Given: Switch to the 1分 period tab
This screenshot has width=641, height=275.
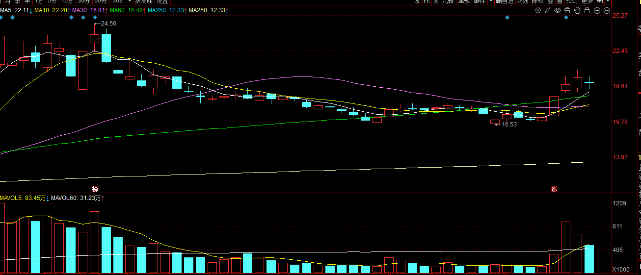Looking at the screenshot, I should click(x=39, y=2).
